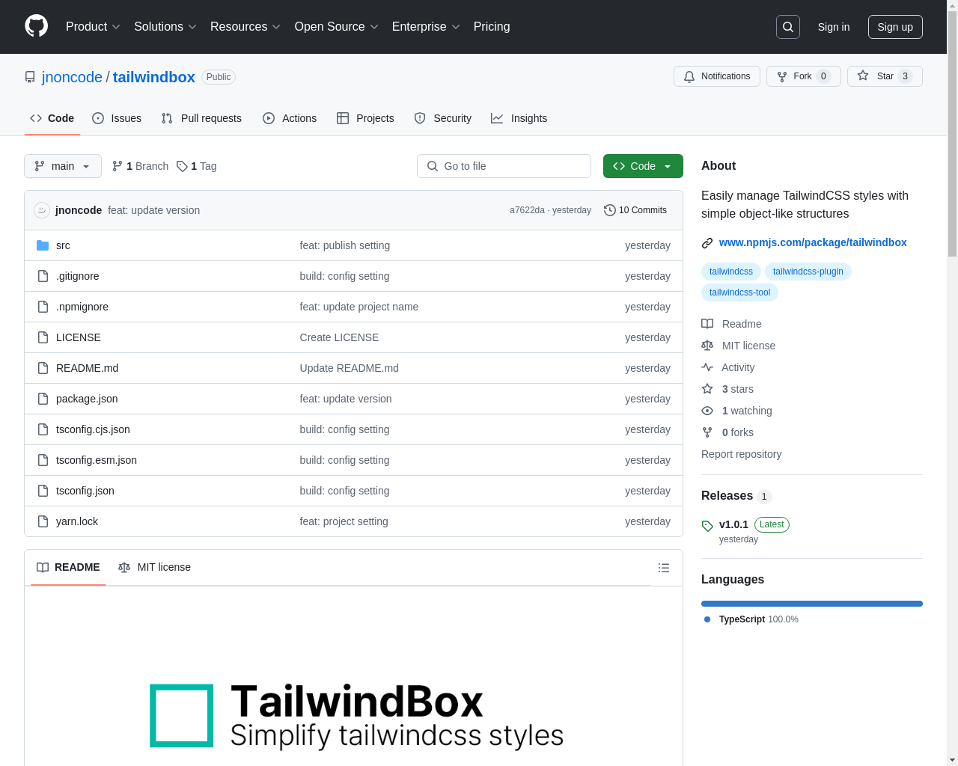Image resolution: width=958 pixels, height=766 pixels.
Task: Click the Star icon
Action: [863, 76]
